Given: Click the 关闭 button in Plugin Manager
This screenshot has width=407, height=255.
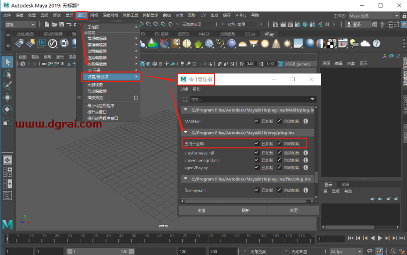Looking at the screenshot, I should tap(294, 210).
